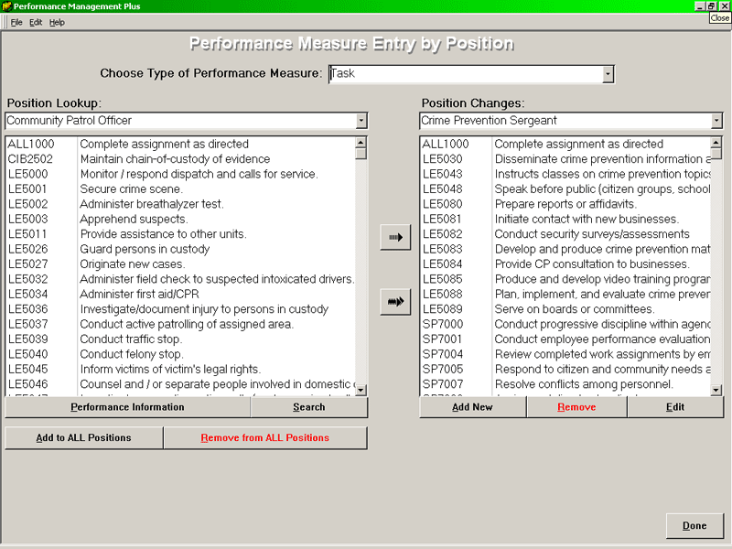Open the Performance Measure type dropdown

(x=608, y=74)
